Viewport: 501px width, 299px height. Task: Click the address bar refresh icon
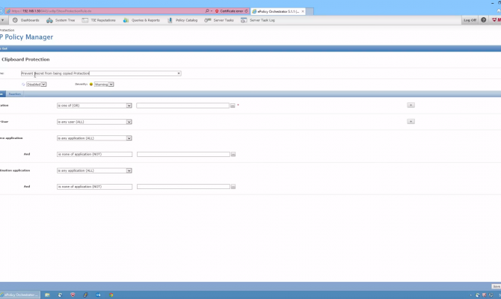click(x=246, y=11)
